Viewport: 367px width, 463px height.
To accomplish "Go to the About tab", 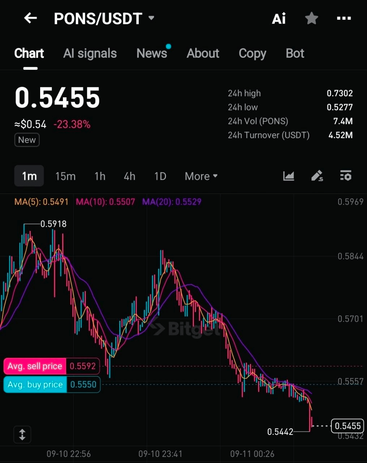I will coord(203,54).
